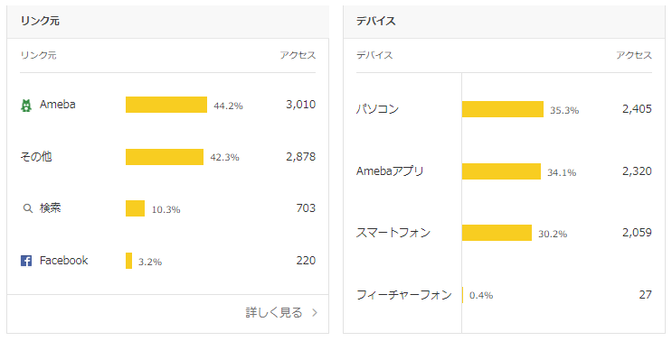
Task: Click the Facebook logo icon
Action: point(26,261)
